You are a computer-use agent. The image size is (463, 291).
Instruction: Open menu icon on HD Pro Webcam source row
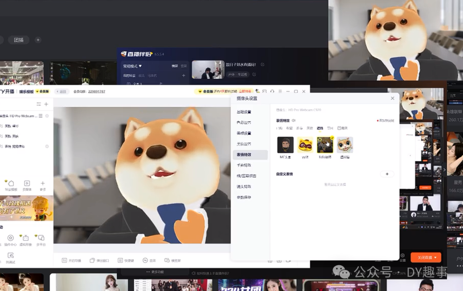41,116
